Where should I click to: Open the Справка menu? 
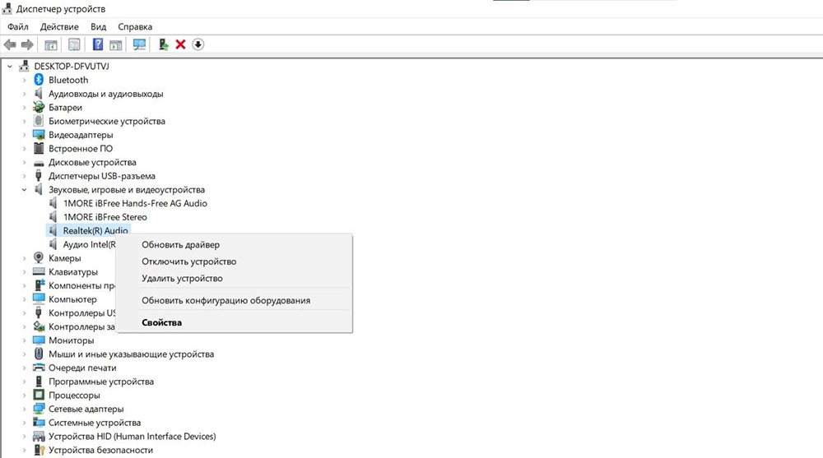click(135, 27)
